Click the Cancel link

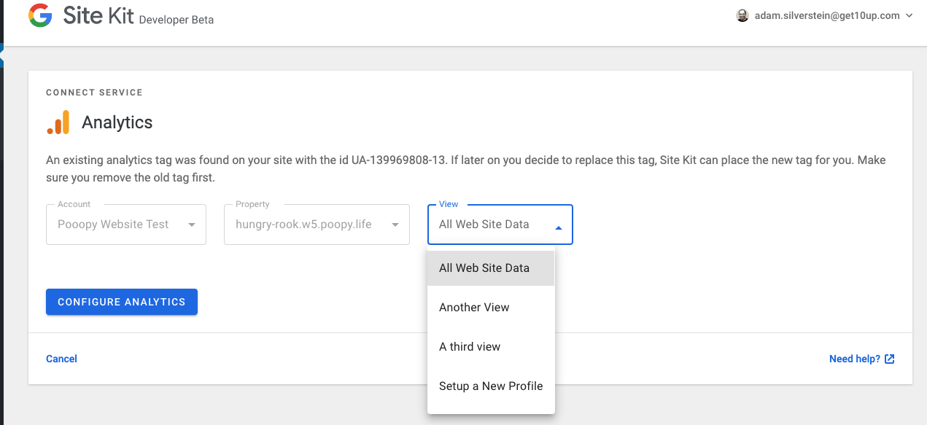click(x=61, y=359)
